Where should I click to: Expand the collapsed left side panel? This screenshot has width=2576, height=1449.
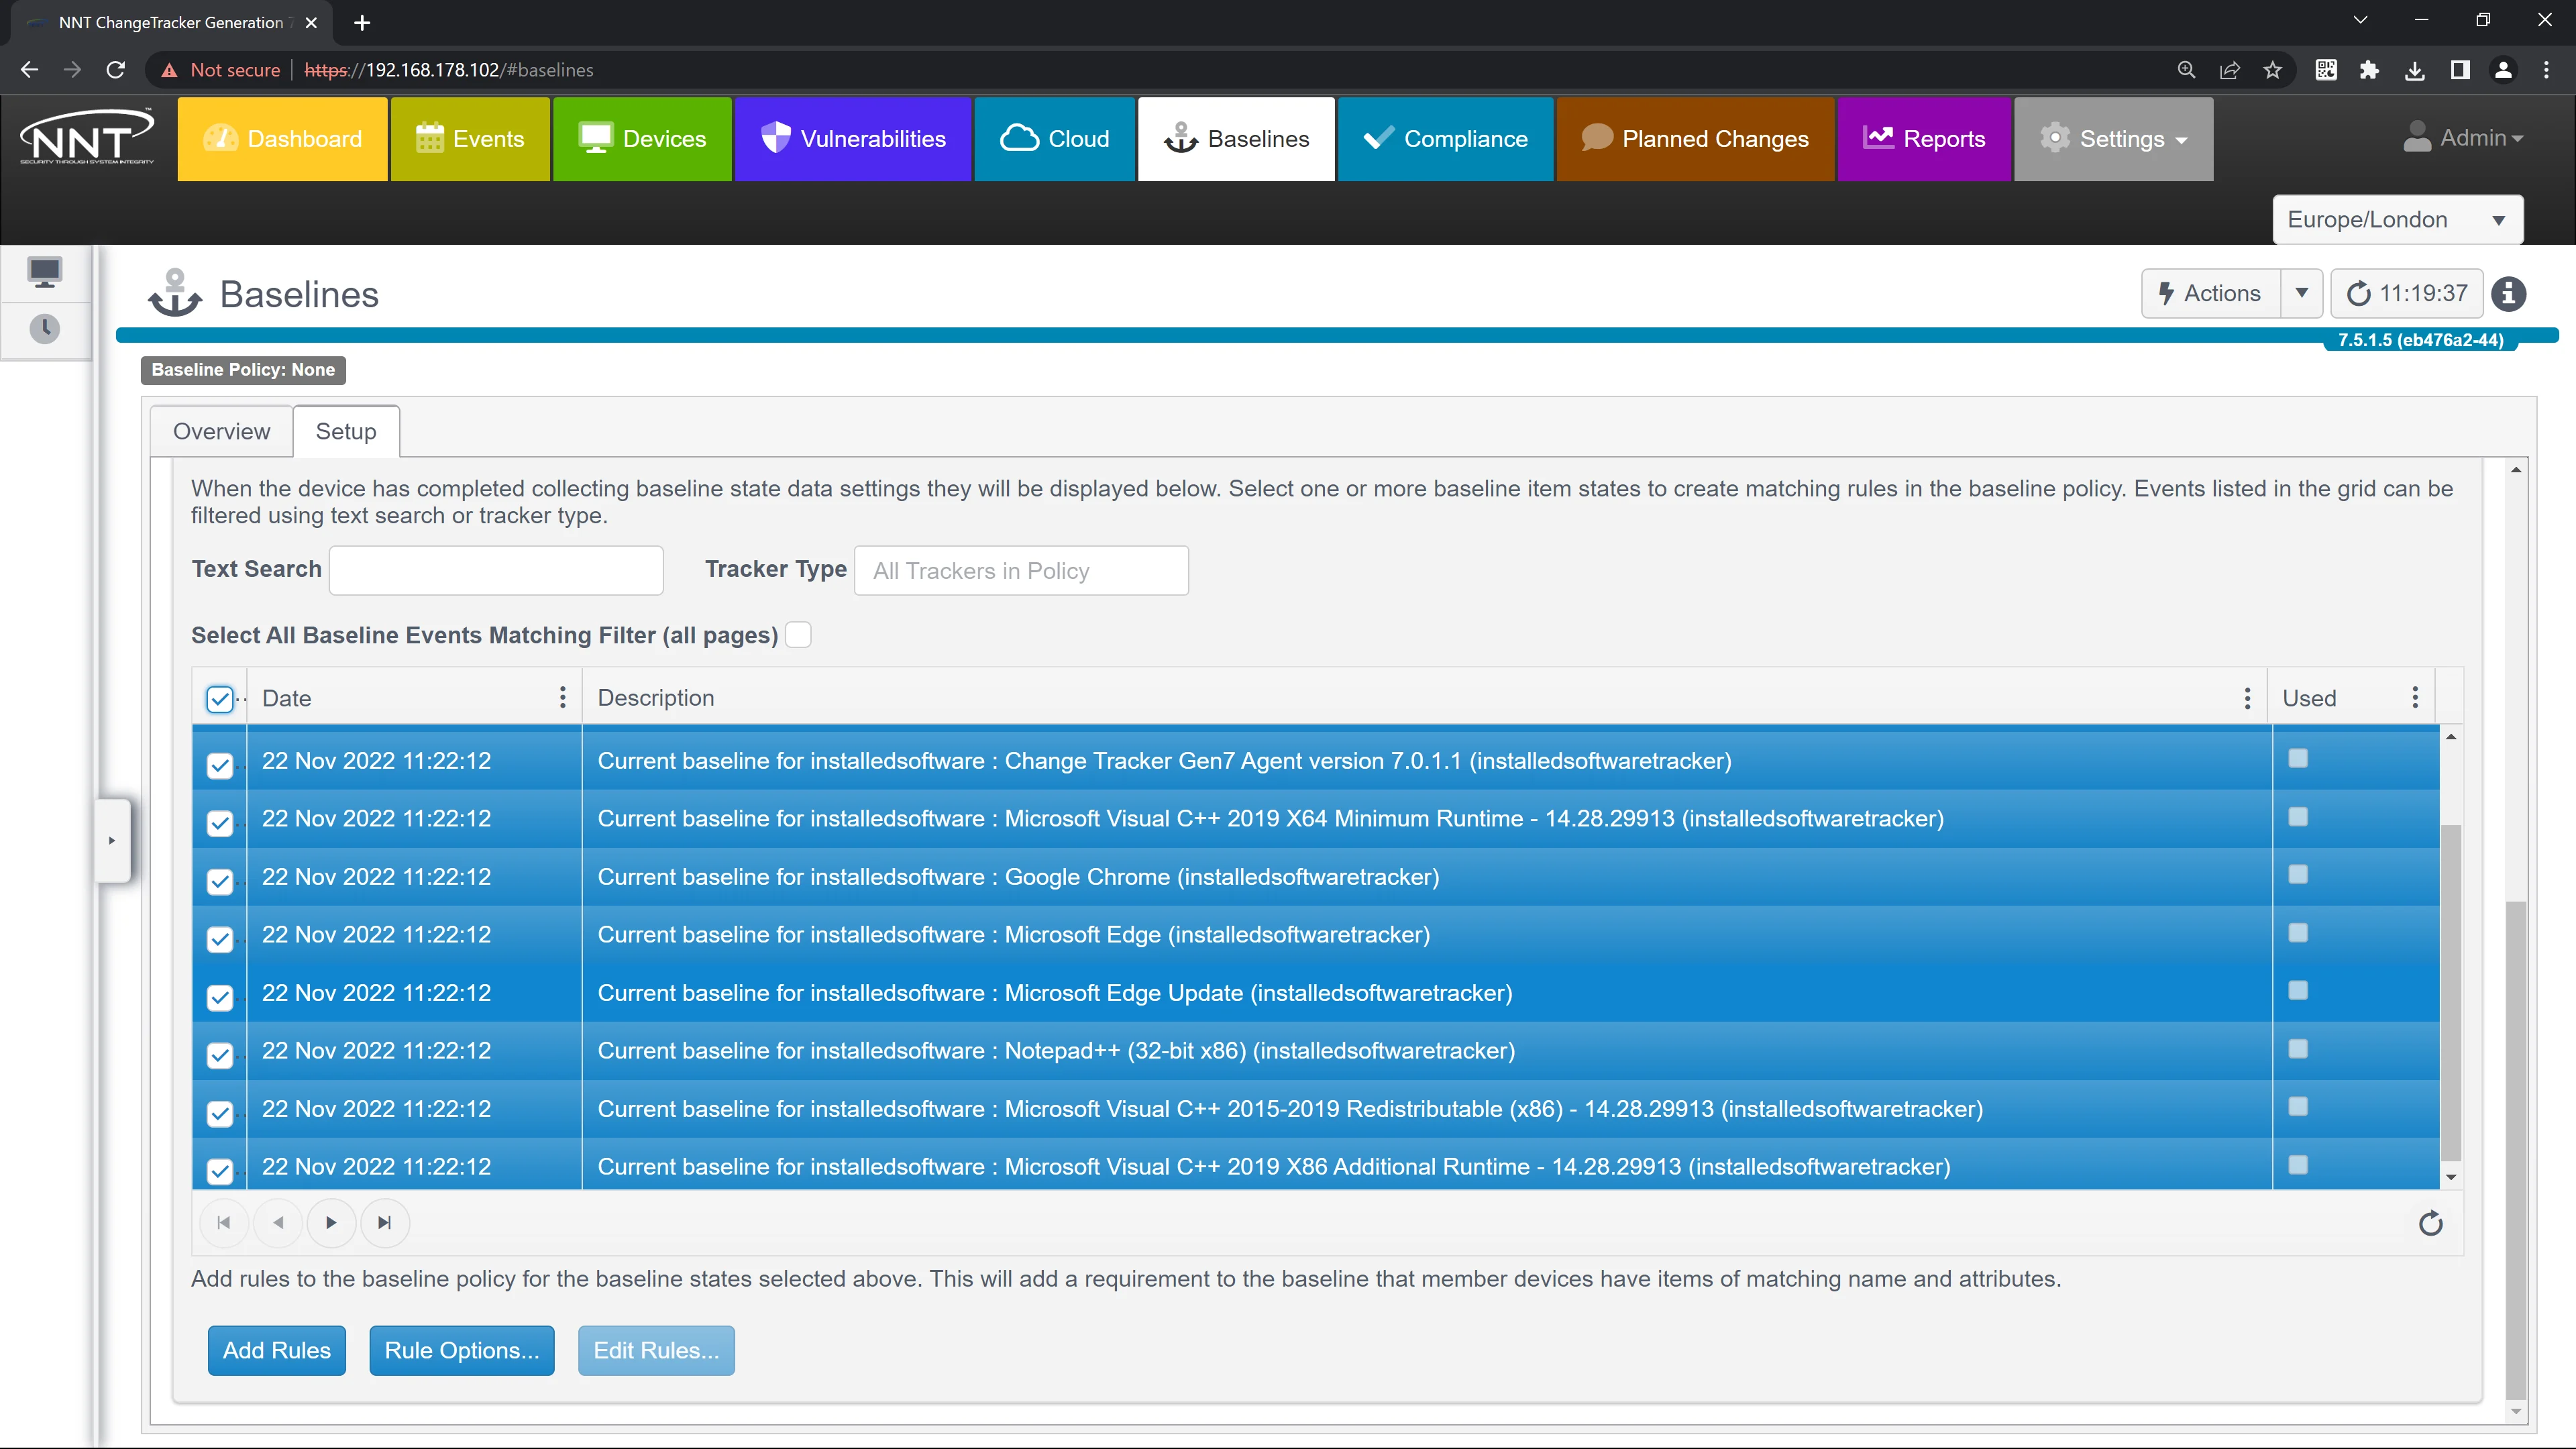(x=112, y=840)
